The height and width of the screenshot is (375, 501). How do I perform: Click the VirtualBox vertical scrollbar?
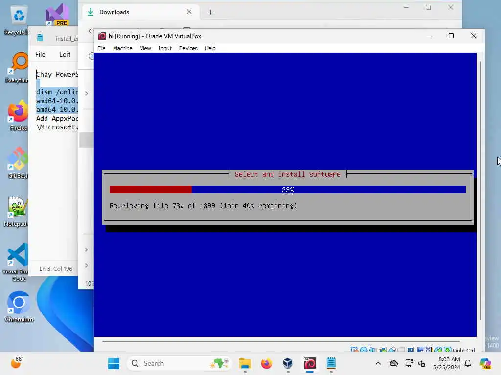[481, 191]
